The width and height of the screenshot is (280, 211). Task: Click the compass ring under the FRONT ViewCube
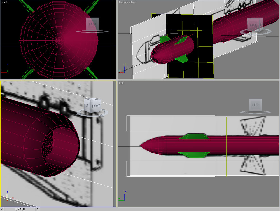92,114
